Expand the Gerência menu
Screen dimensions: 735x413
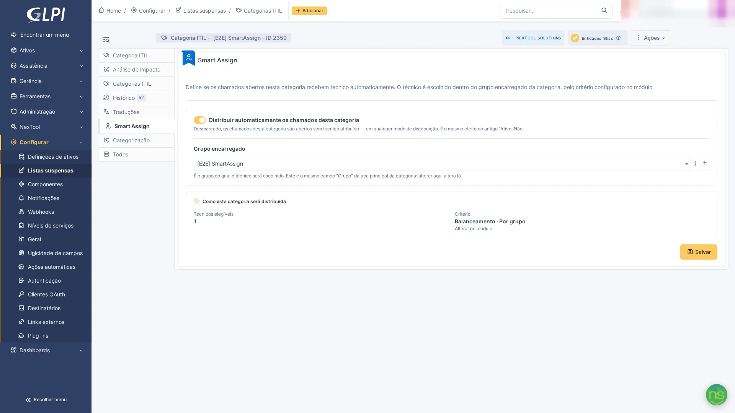click(x=46, y=81)
